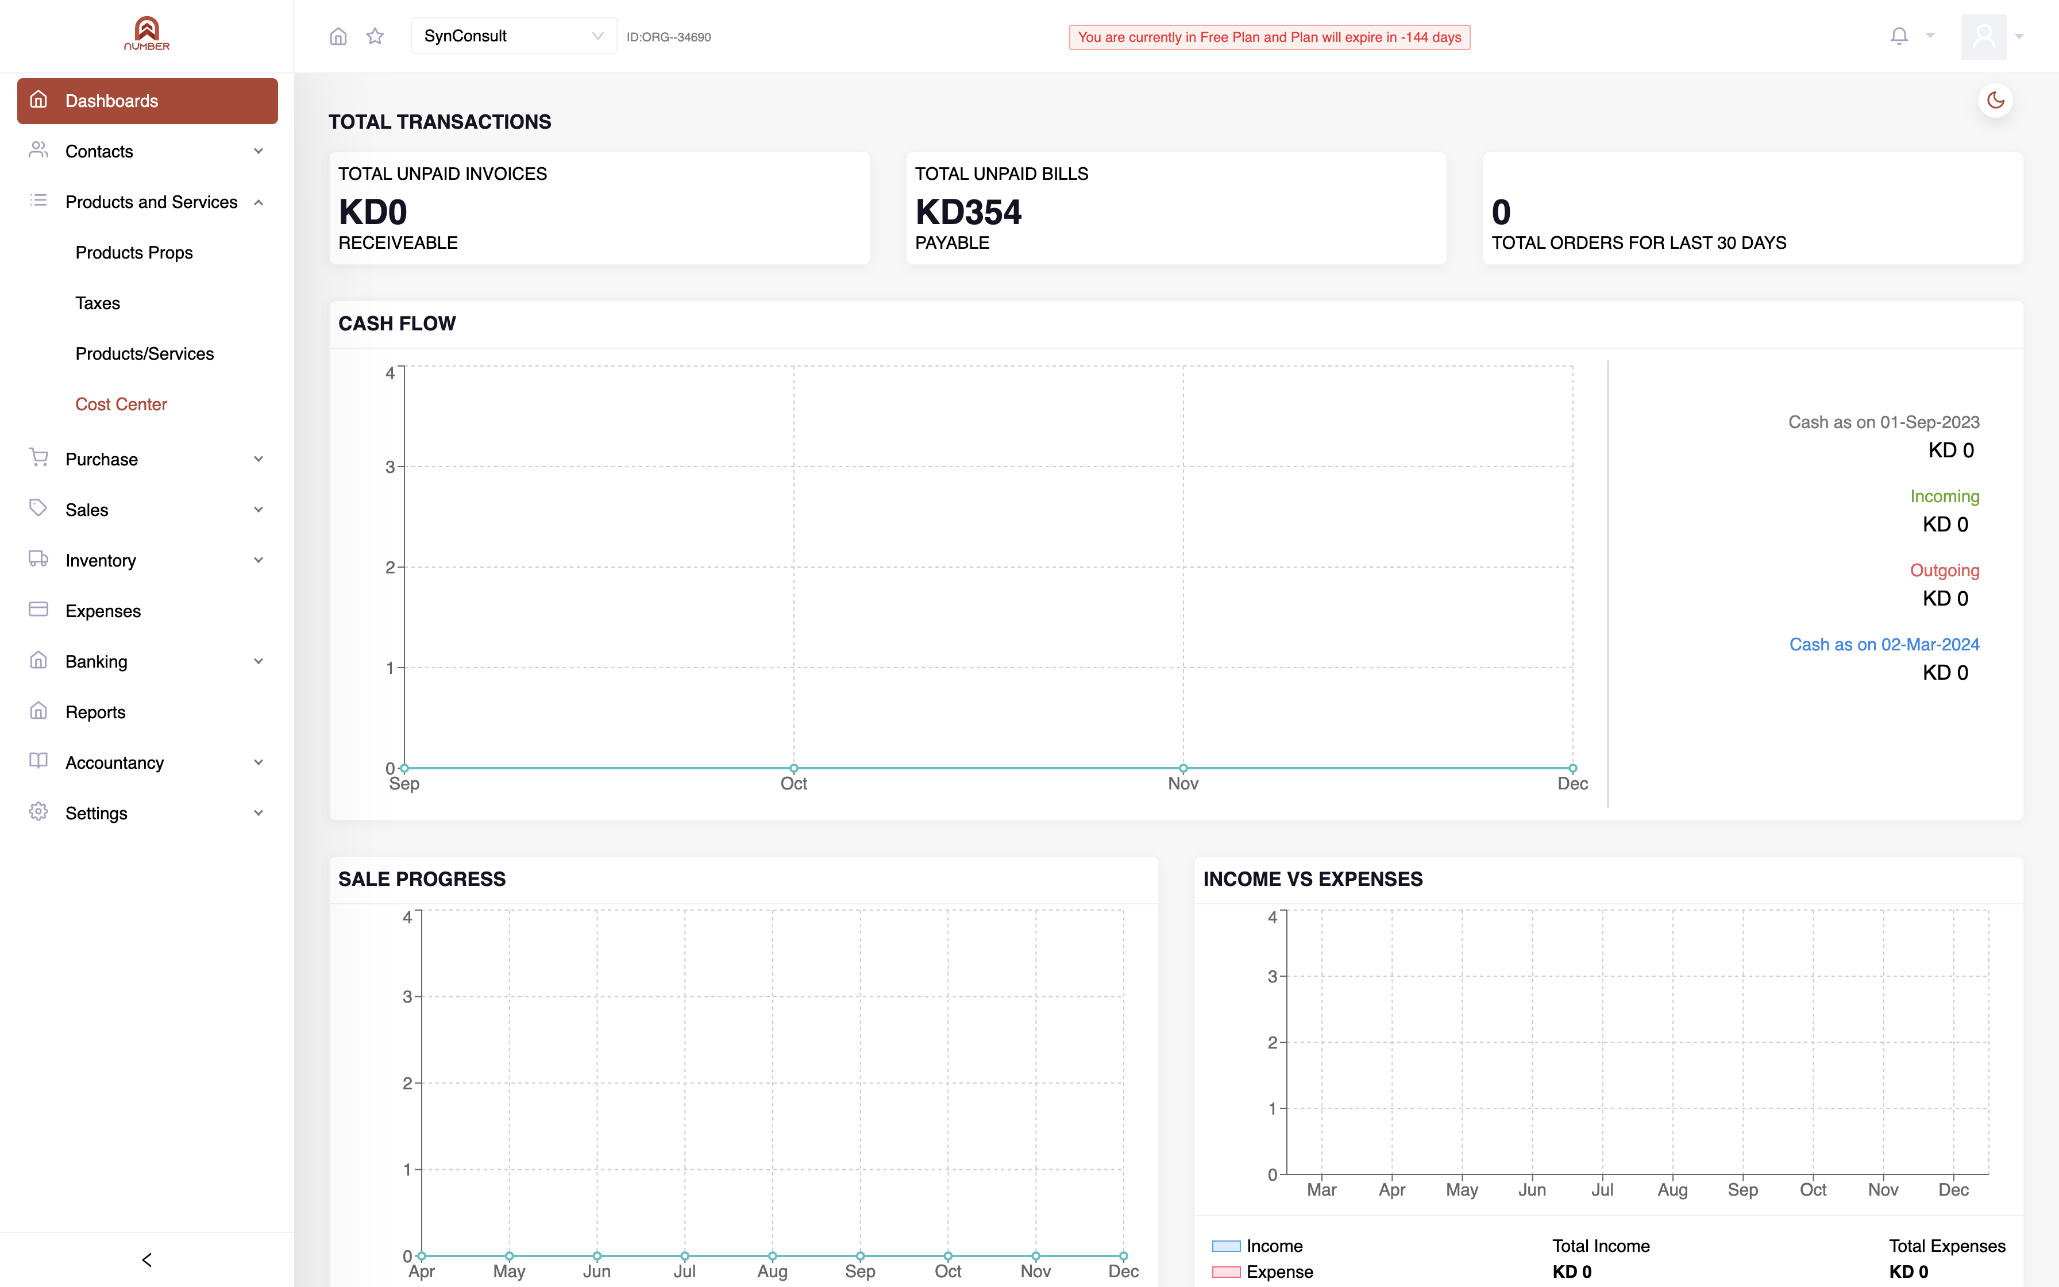This screenshot has width=2059, height=1287.
Task: Click the home icon in top bar
Action: [338, 37]
